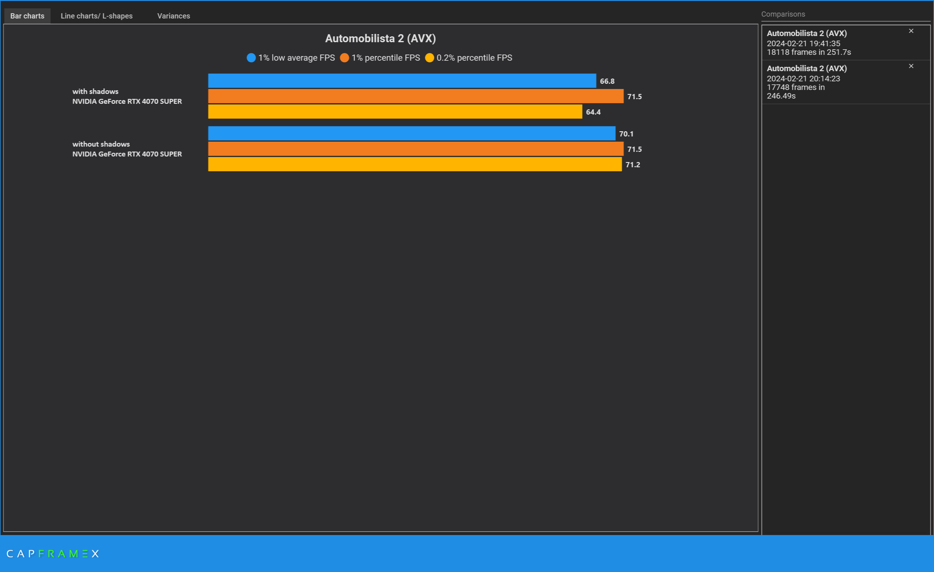Screen dimensions: 934x572
Task: Remove the 20:14:23 comparison entry
Action: tap(911, 66)
